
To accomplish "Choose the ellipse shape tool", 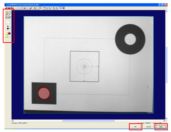I will click(6, 17).
